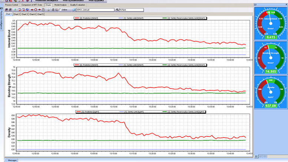The height and width of the screenshot is (162, 288).
Task: Select the Q3 tab at bottom right
Action: click(265, 156)
